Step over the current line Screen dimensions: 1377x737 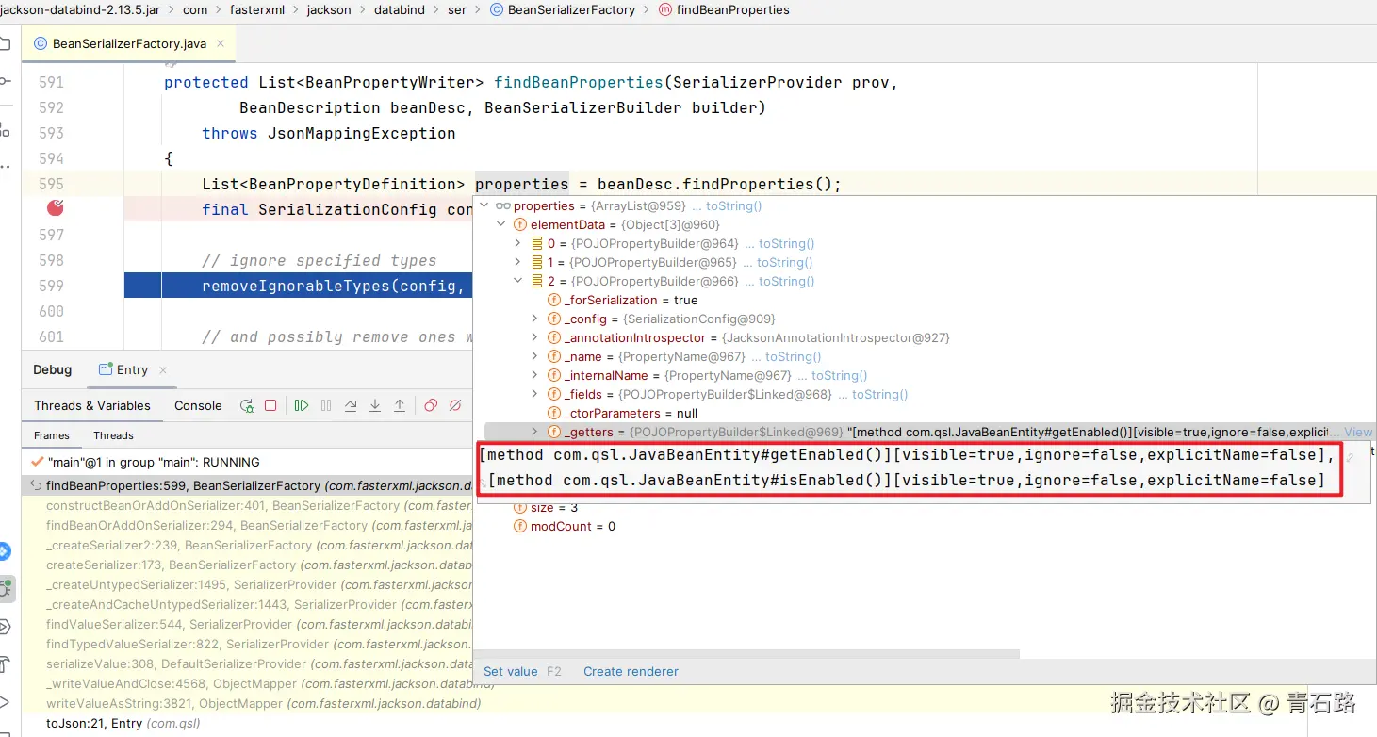[x=351, y=405]
